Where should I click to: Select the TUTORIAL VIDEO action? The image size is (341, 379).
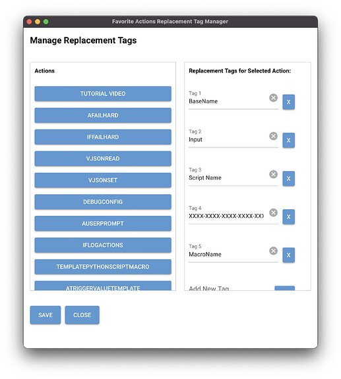pos(103,94)
